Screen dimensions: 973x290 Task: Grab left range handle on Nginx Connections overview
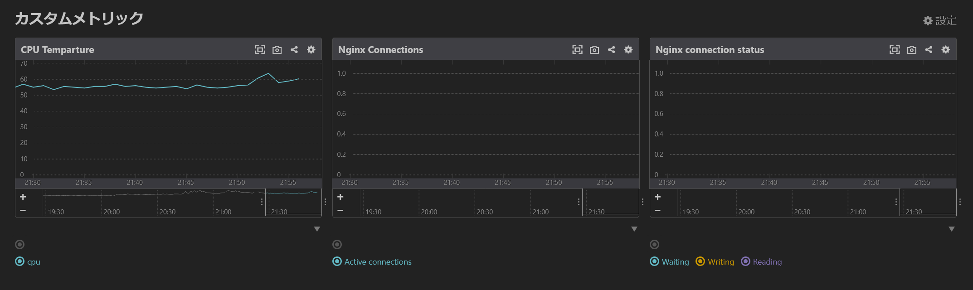(579, 202)
